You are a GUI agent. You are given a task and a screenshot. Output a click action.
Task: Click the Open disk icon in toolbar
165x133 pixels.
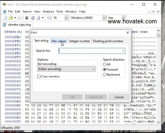pos(33,18)
